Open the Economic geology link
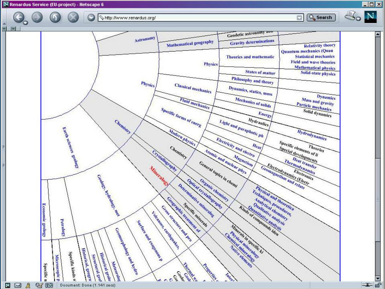The height and width of the screenshot is (289, 385). pos(44,220)
